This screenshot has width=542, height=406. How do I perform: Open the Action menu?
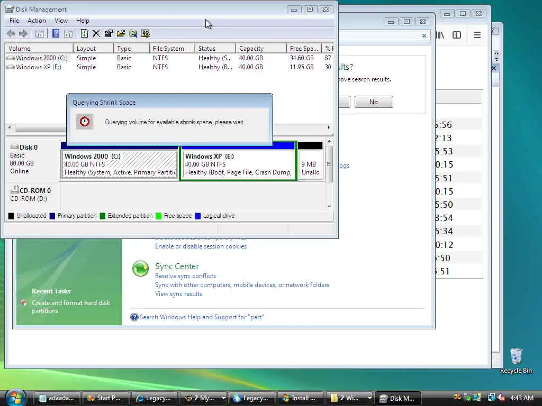37,21
